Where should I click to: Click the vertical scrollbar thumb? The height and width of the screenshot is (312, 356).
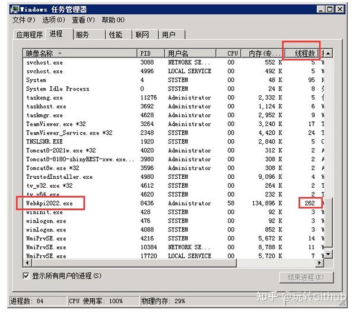(x=328, y=222)
